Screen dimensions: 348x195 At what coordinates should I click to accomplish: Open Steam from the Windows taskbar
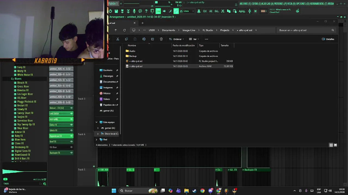point(194,191)
